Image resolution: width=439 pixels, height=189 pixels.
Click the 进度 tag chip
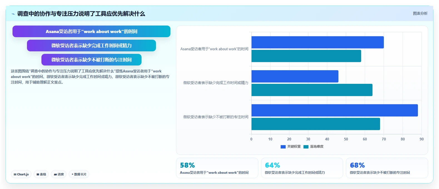(59, 174)
